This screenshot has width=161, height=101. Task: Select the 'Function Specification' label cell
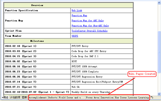point(37,10)
